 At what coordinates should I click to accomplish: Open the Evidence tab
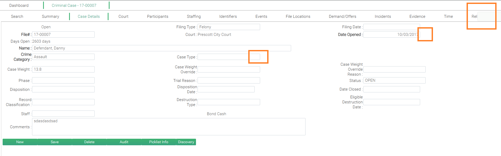pyautogui.click(x=417, y=16)
